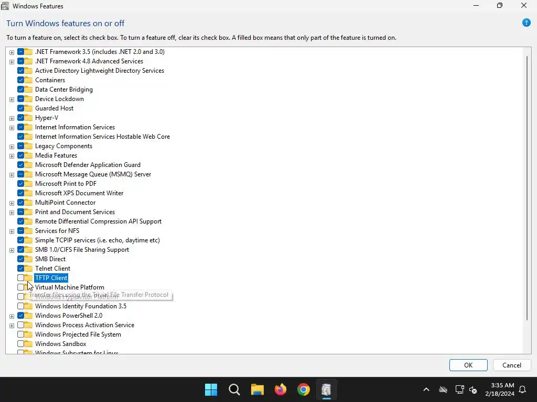The width and height of the screenshot is (537, 402).
Task: Expand the Device Lockdown node
Action: point(12,99)
